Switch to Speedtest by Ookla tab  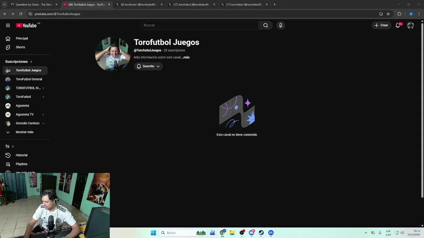[x=33, y=5]
